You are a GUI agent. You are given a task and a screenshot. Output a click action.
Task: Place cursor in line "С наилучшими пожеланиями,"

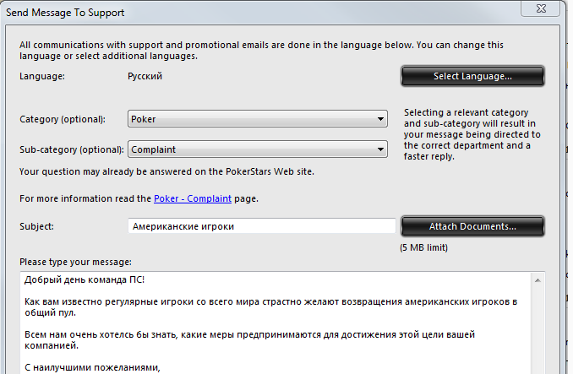pyautogui.click(x=90, y=367)
